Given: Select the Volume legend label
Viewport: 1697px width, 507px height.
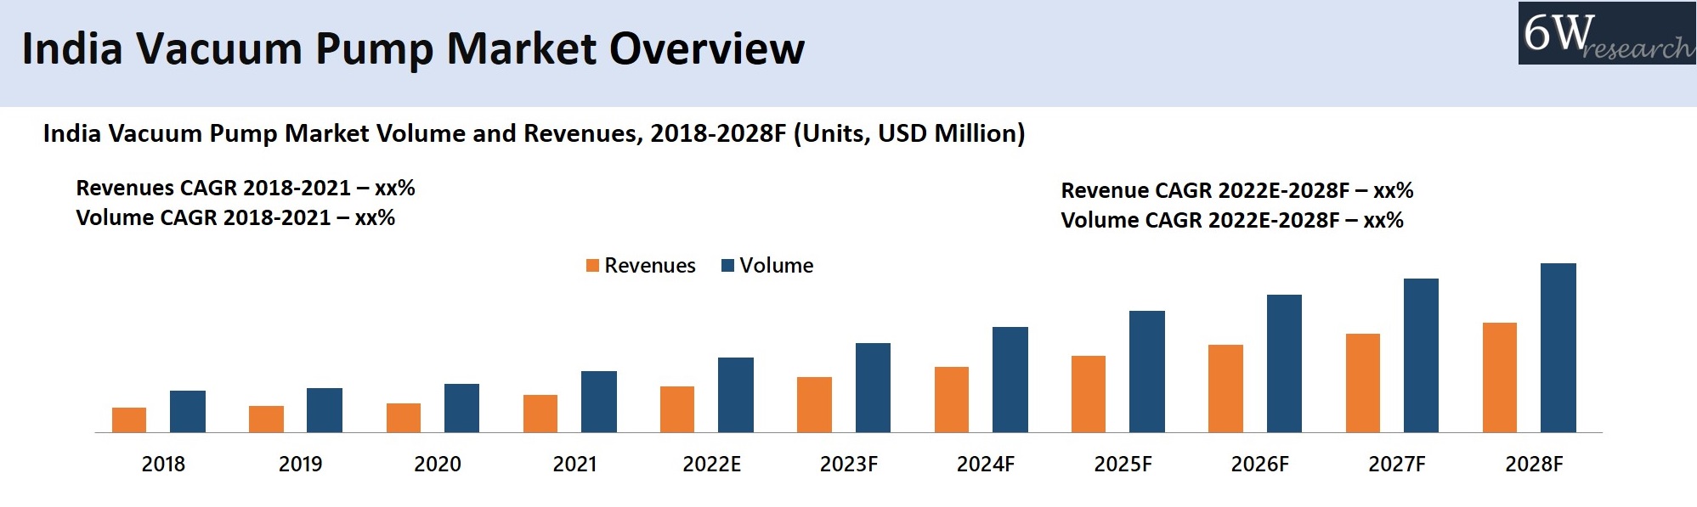Looking at the screenshot, I should click(x=776, y=266).
